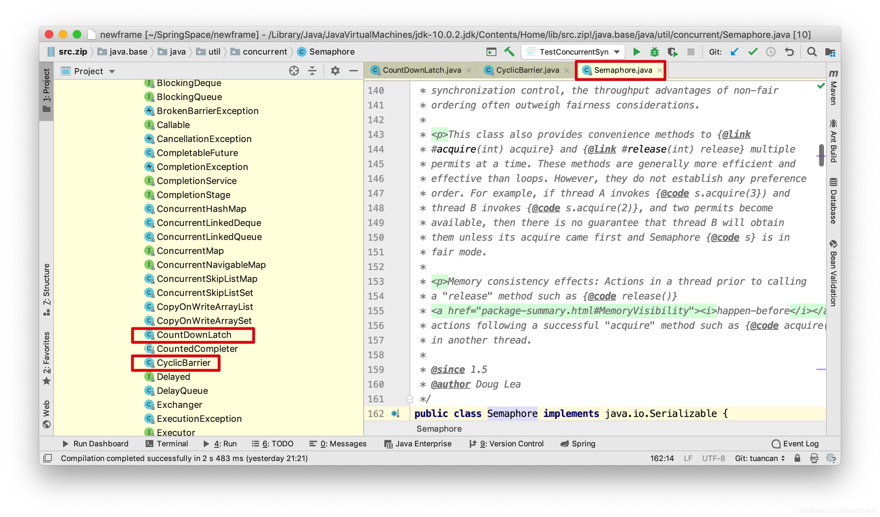The height and width of the screenshot is (517, 880).
Task: Click the Build Project hammer icon
Action: [x=509, y=52]
